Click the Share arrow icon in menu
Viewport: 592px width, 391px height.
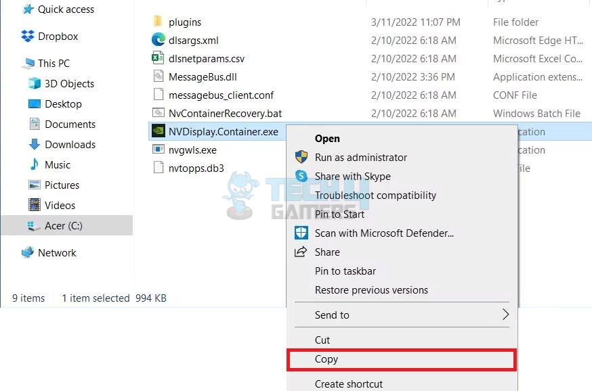point(301,252)
